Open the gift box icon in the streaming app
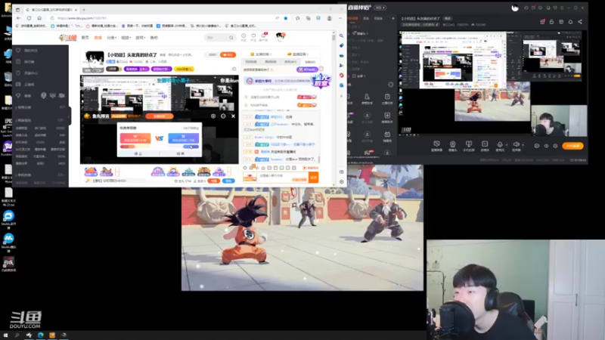The width and height of the screenshot is (605, 340). 542,22
